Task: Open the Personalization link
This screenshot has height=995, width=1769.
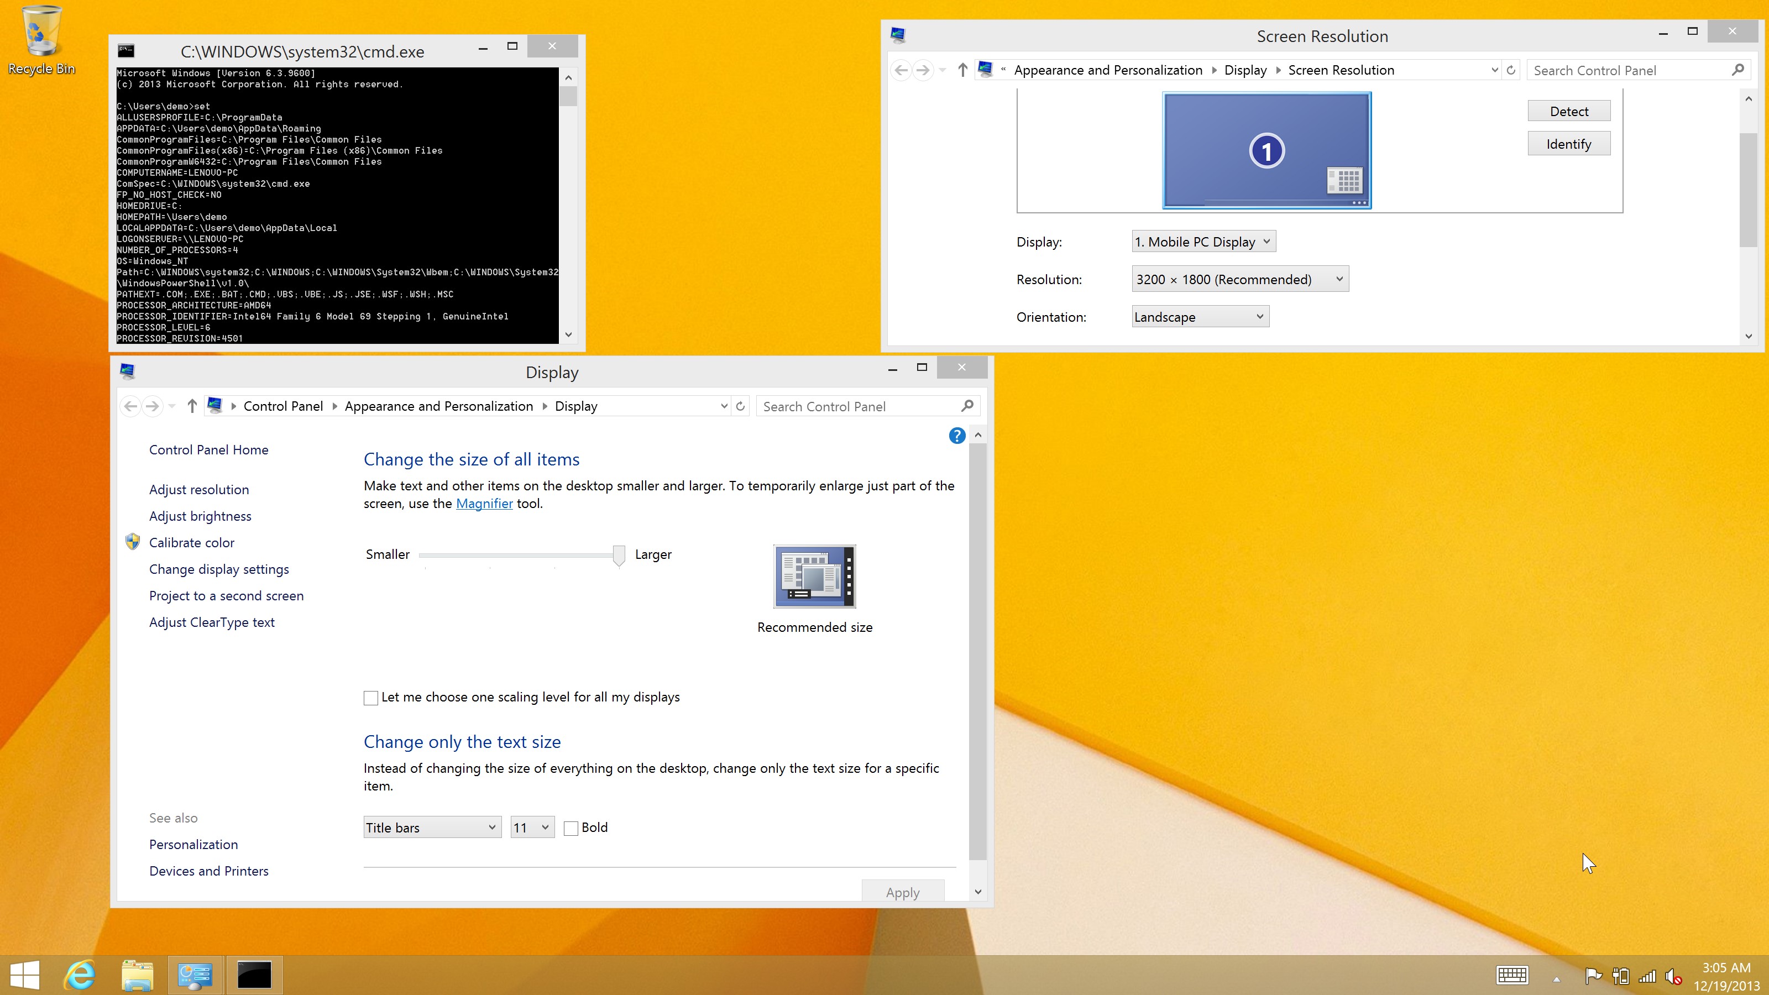Action: click(193, 845)
